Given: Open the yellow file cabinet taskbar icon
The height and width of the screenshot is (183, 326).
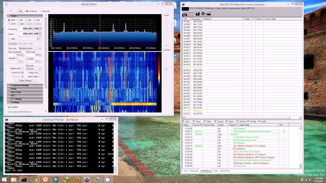Looking at the screenshot, I should tap(66, 180).
